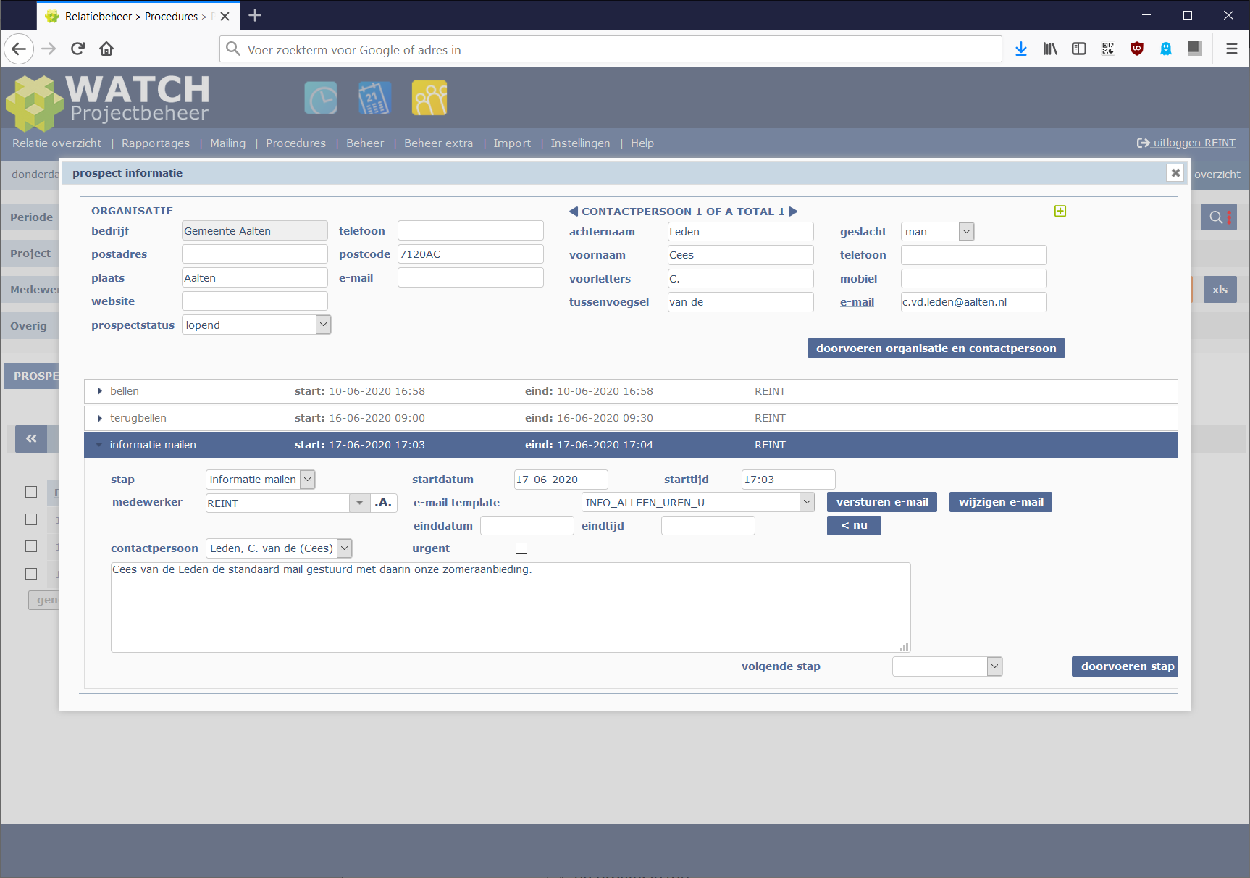
Task: Open the clock time-tracking module icon
Action: 321,98
